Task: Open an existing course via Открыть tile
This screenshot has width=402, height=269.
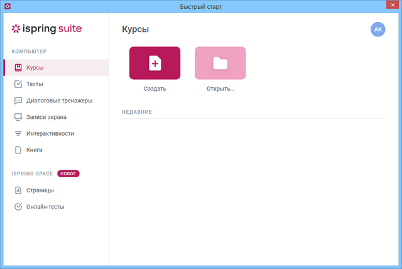Action: pos(220,63)
